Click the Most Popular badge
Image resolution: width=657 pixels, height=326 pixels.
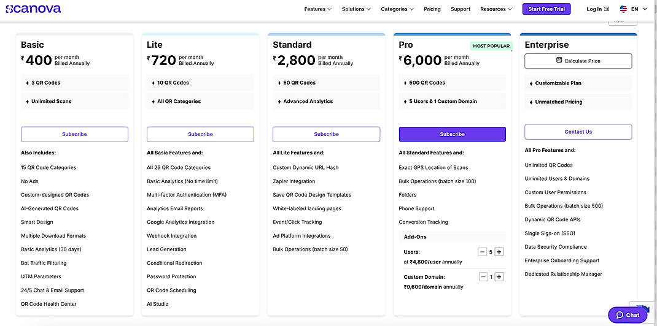pos(491,46)
